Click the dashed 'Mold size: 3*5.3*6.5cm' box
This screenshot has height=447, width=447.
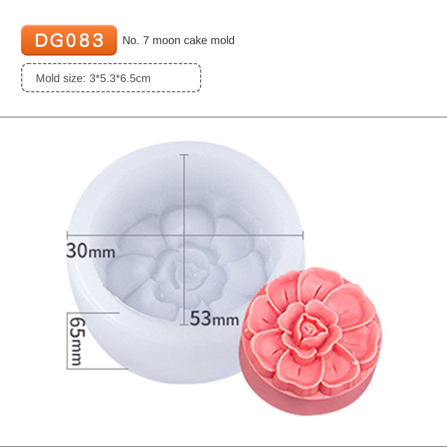[111, 78]
